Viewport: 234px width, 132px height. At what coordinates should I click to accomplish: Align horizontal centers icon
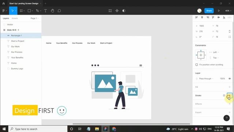[x=202, y=18]
